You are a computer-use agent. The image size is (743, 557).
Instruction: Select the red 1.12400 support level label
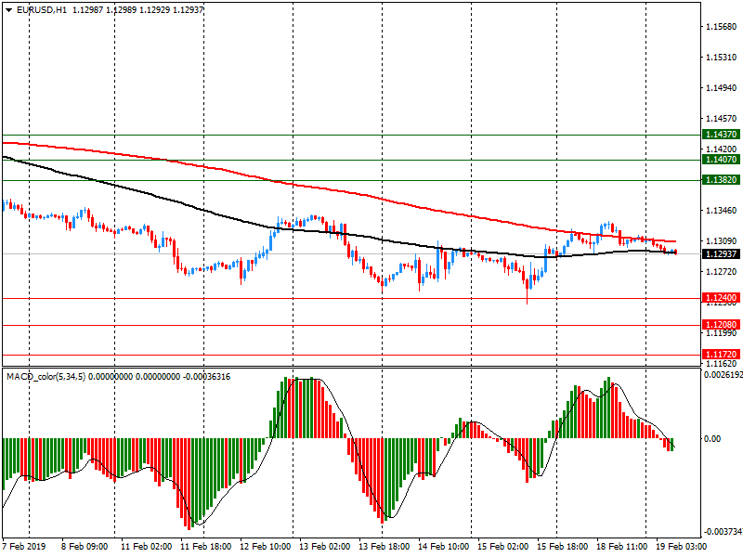tap(721, 298)
